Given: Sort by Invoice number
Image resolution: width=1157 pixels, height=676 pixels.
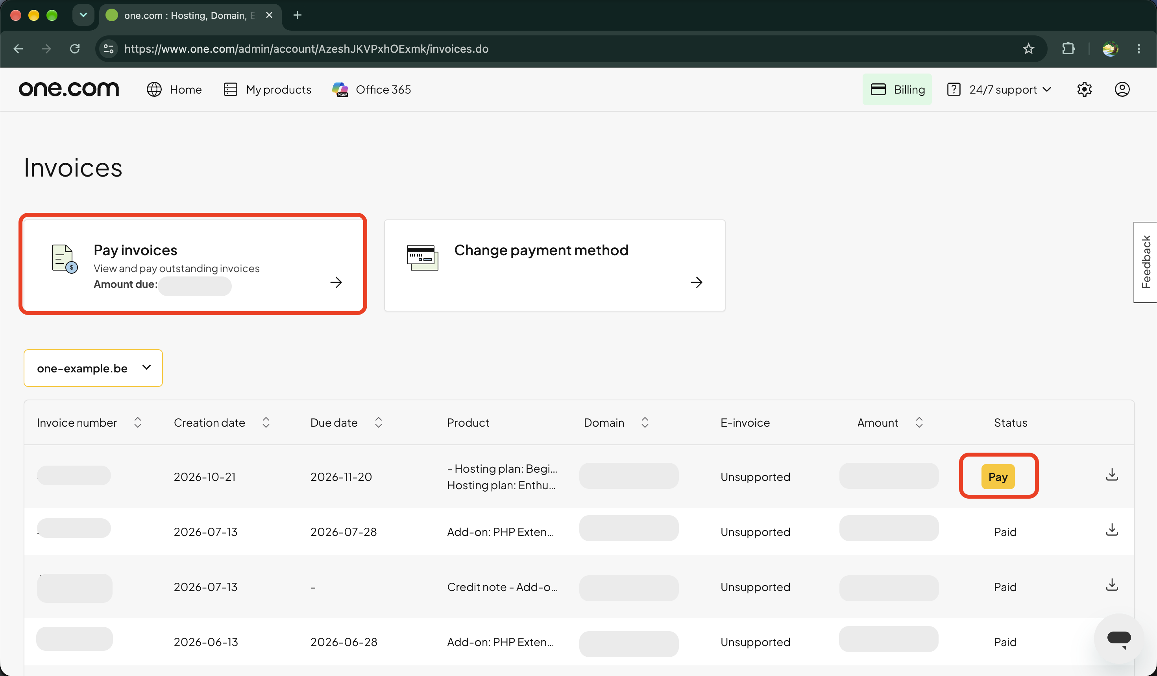Looking at the screenshot, I should pos(137,422).
